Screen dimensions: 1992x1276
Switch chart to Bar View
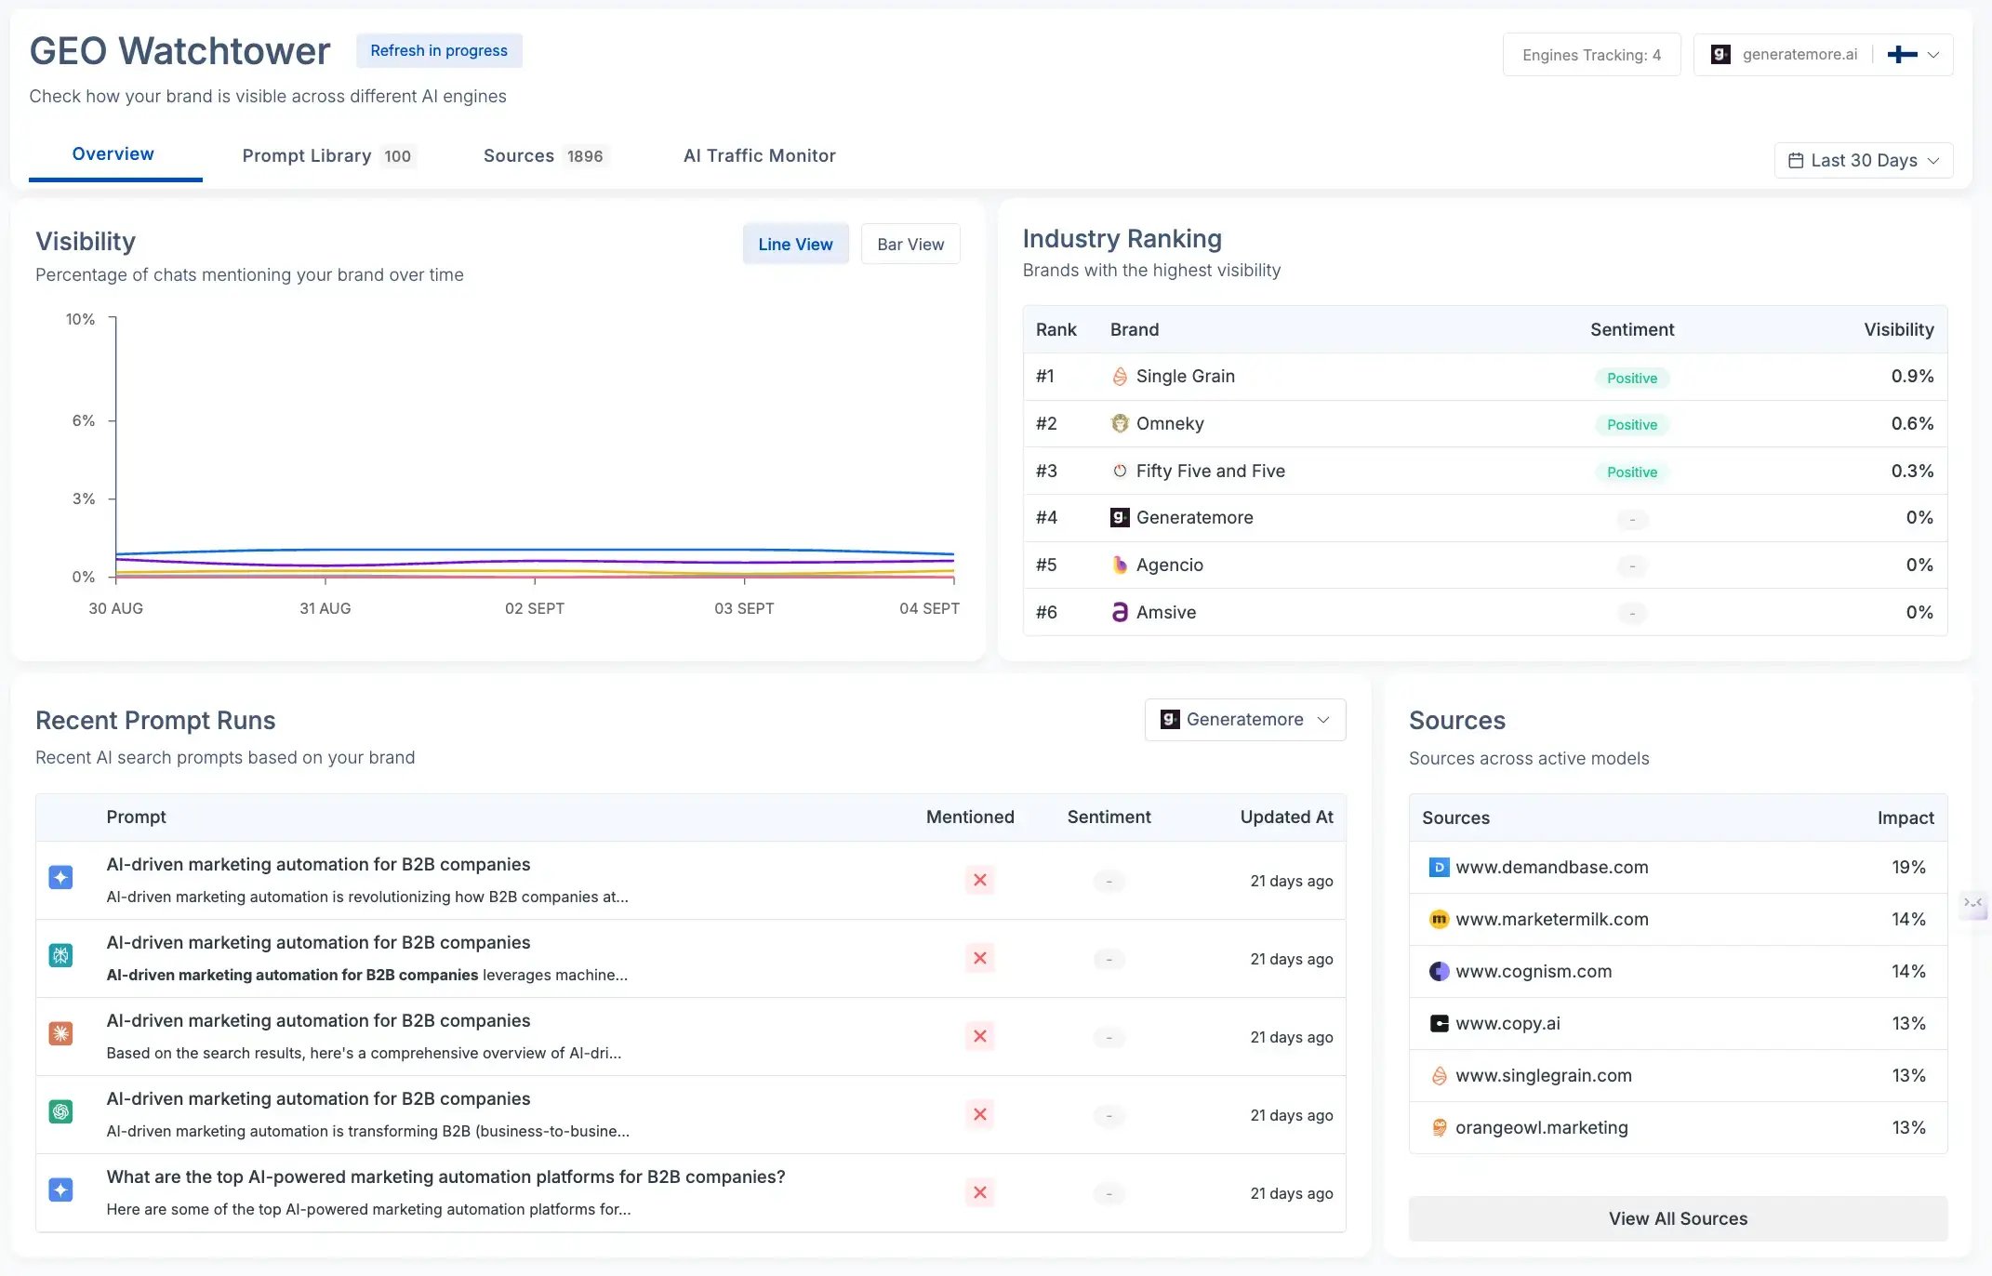click(910, 245)
